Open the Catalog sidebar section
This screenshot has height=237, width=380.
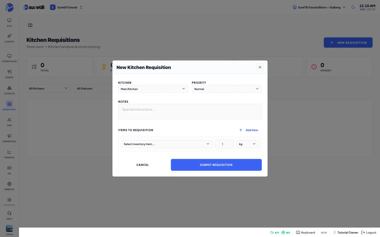(9, 90)
